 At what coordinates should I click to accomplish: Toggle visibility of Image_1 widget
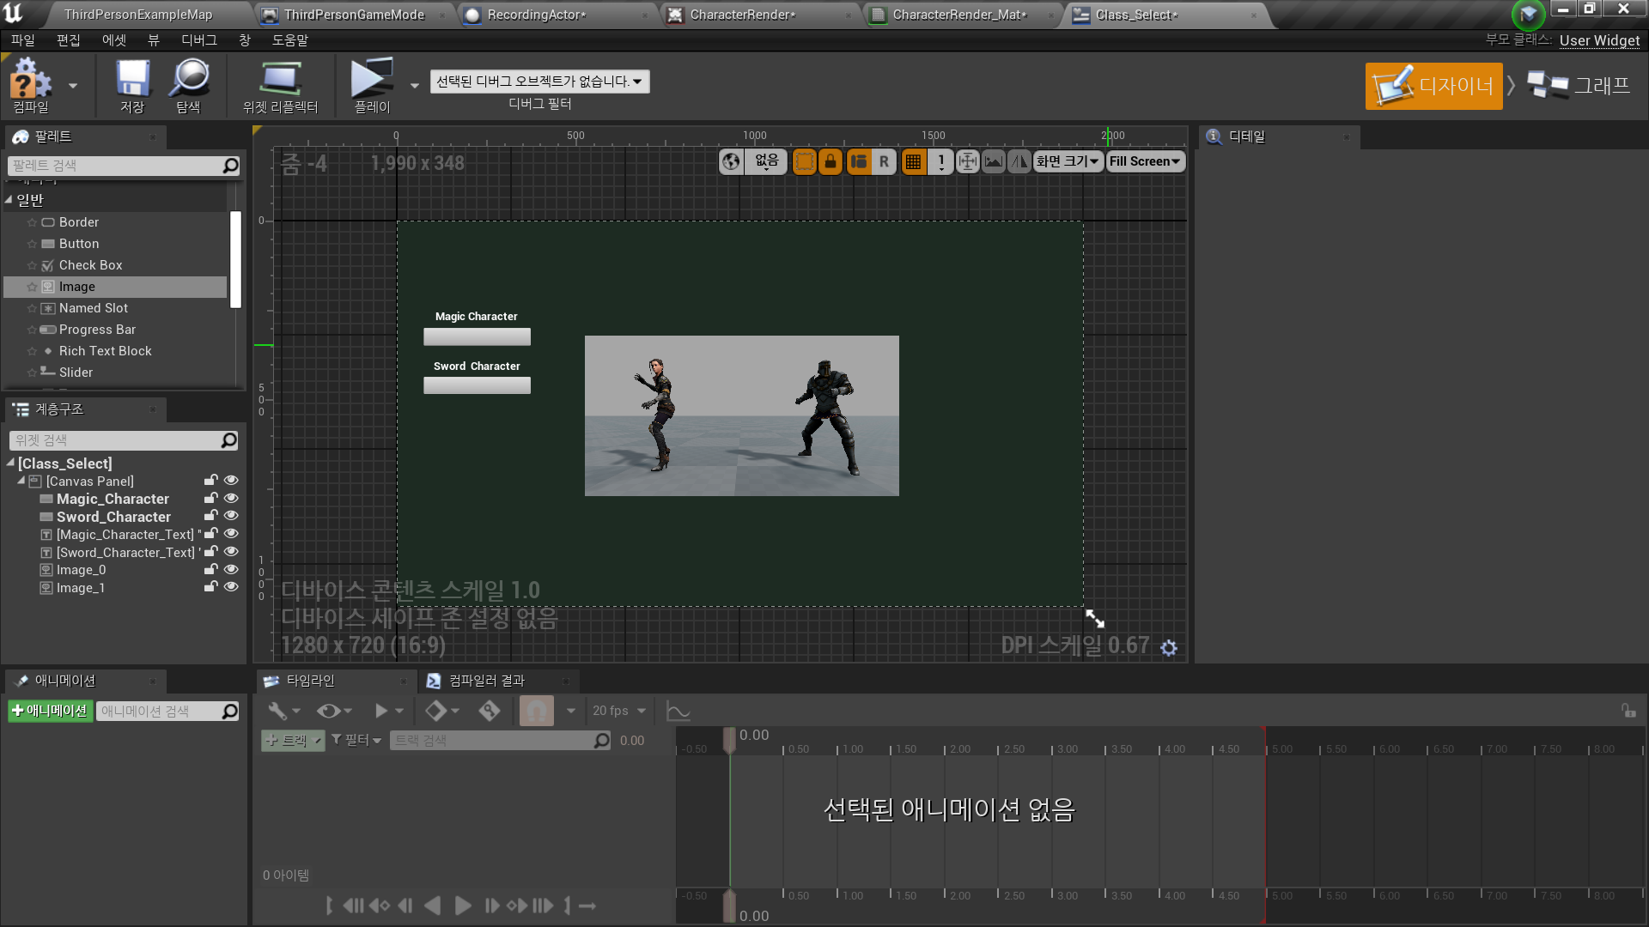pos(231,588)
